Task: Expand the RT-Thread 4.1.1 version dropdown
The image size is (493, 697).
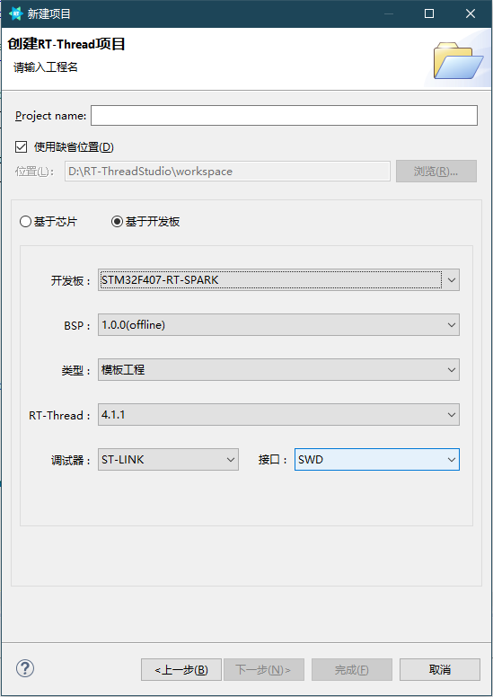Action: click(x=278, y=415)
